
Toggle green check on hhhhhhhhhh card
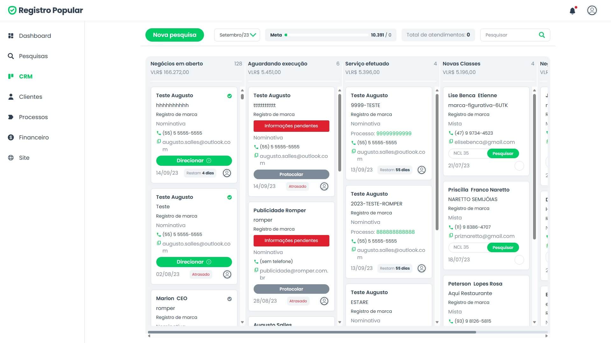point(229,96)
